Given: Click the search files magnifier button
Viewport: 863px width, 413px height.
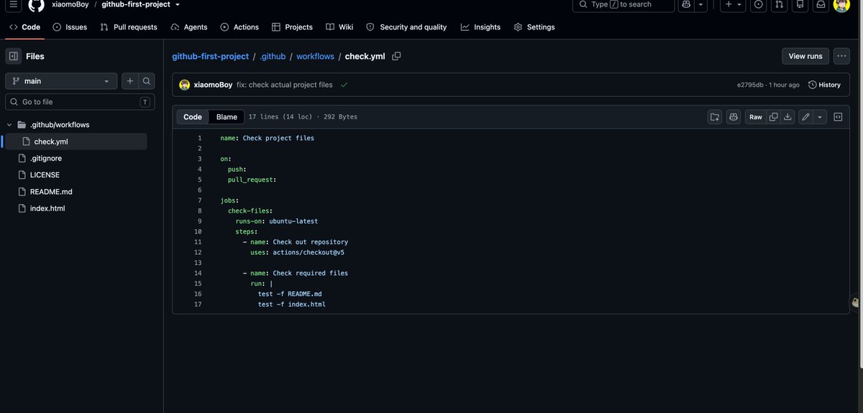Looking at the screenshot, I should pos(147,81).
